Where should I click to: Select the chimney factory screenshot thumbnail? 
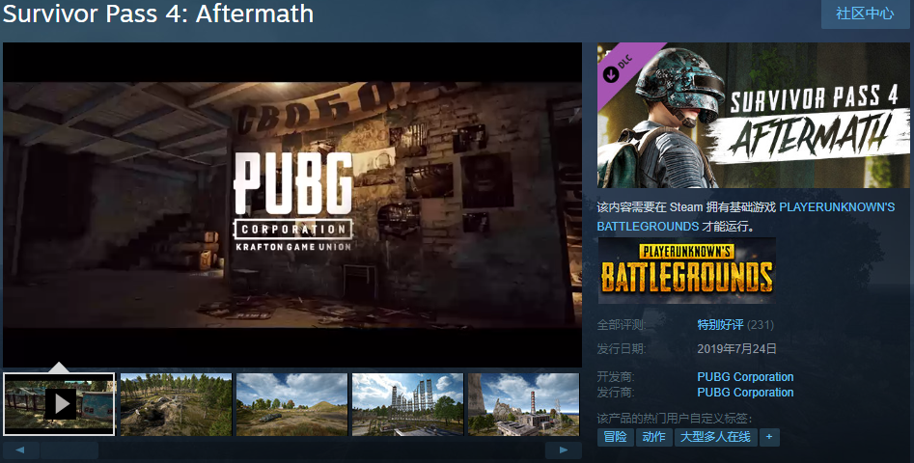(523, 404)
